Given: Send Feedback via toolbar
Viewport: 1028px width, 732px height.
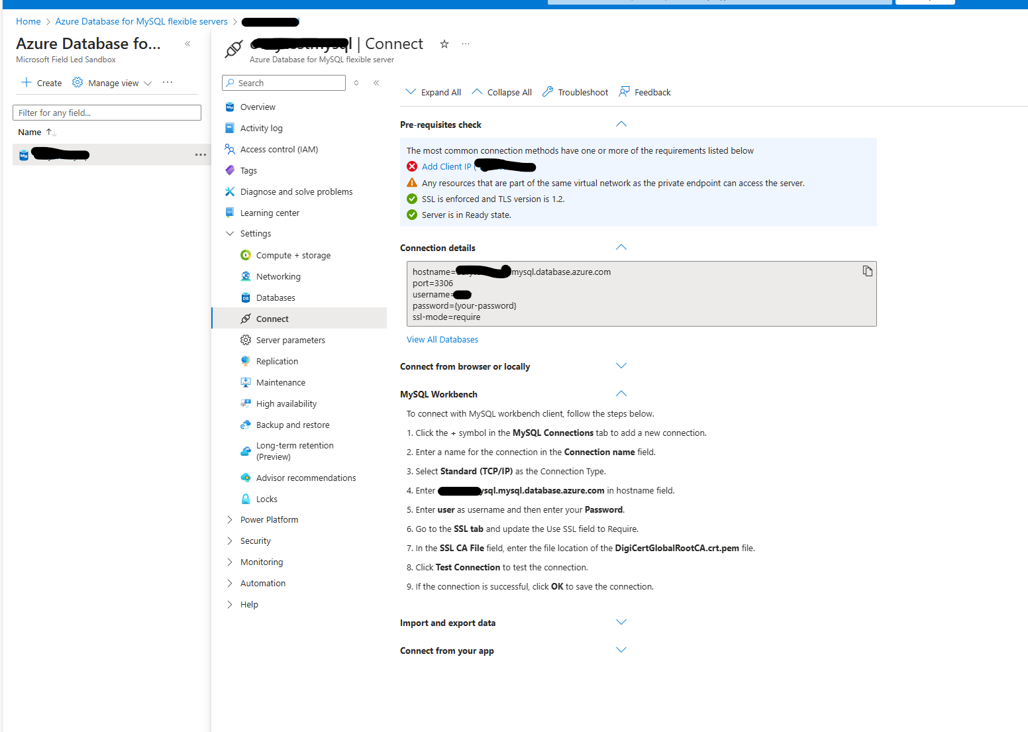Looking at the screenshot, I should 645,92.
